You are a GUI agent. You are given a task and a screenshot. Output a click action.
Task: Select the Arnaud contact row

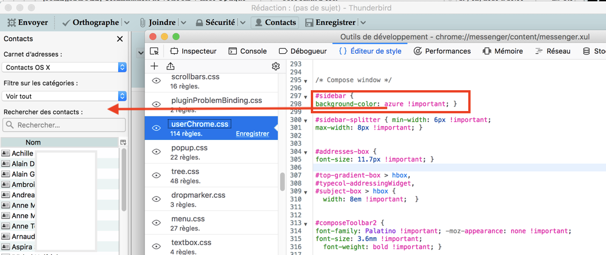[x=60, y=236]
